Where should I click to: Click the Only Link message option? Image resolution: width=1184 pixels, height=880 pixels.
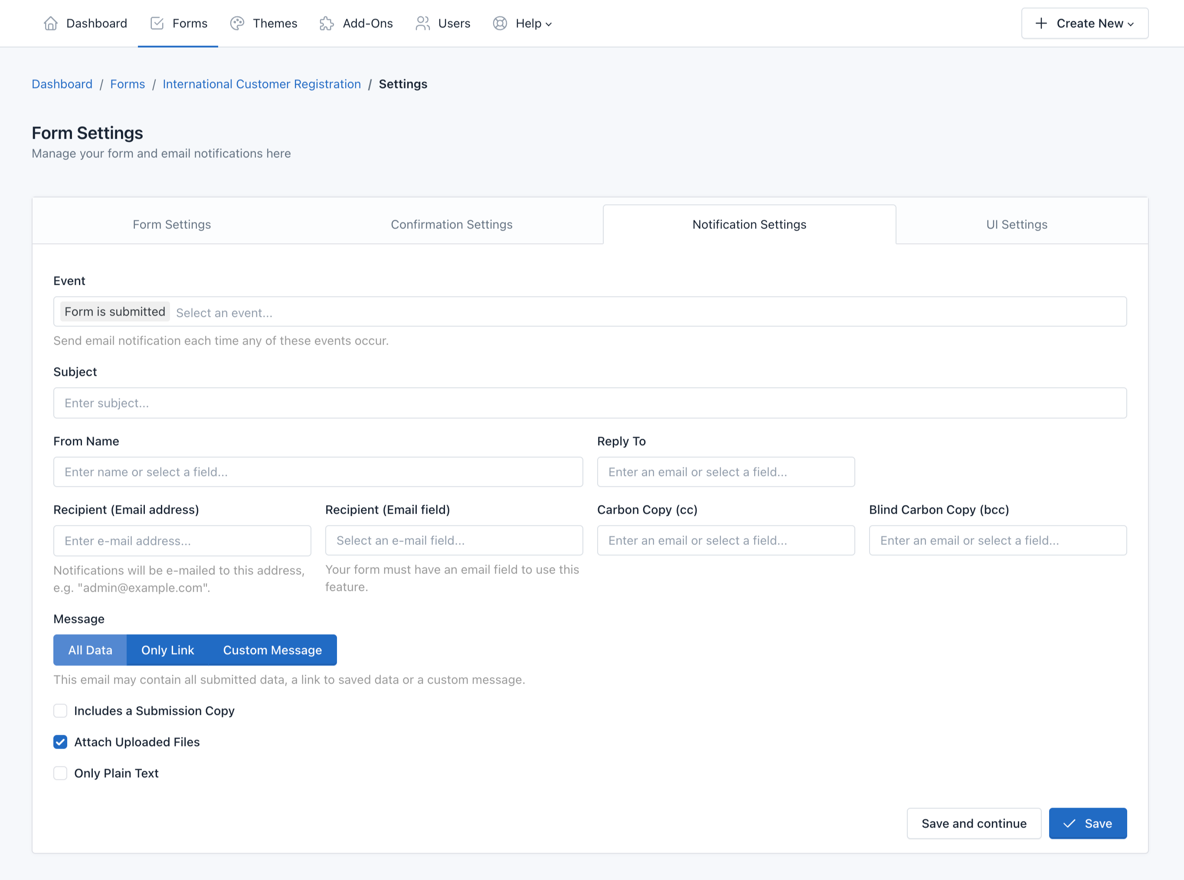pos(167,650)
